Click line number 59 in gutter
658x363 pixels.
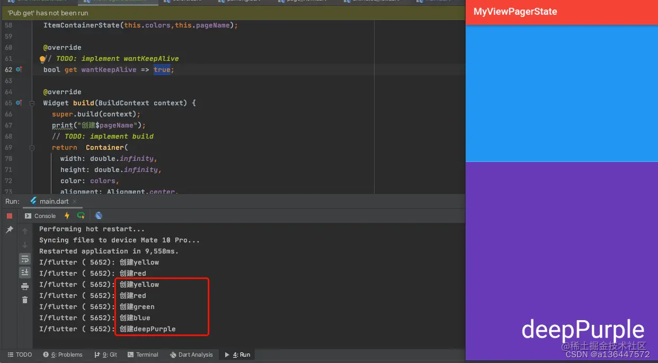pos(8,37)
